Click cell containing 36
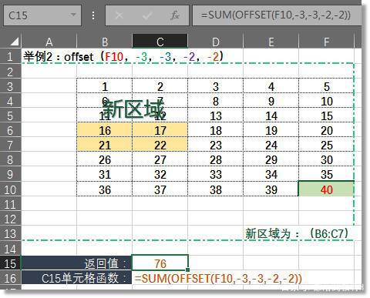370x298 pixels. [105, 189]
